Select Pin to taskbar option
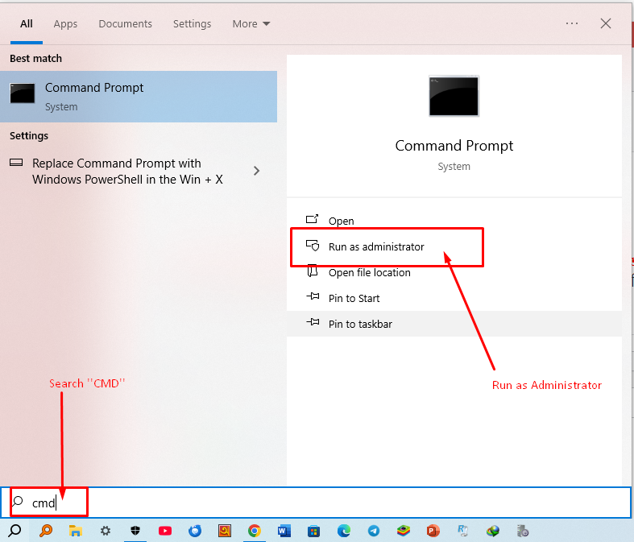 click(360, 324)
